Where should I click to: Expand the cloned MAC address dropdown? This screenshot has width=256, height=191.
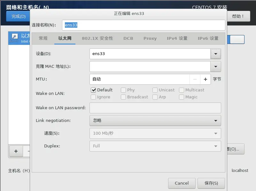(x=216, y=67)
